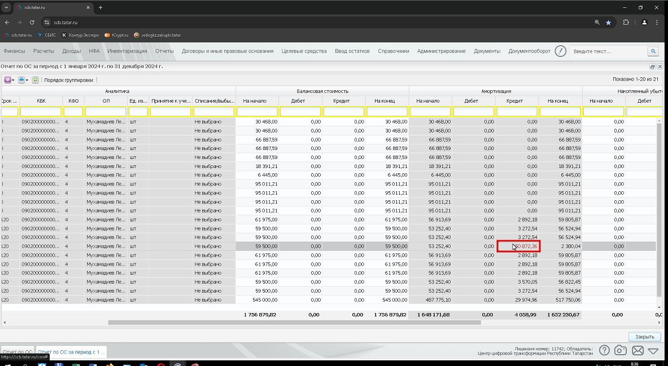Open the Целевые средства menu
The width and height of the screenshot is (668, 366).
click(304, 51)
